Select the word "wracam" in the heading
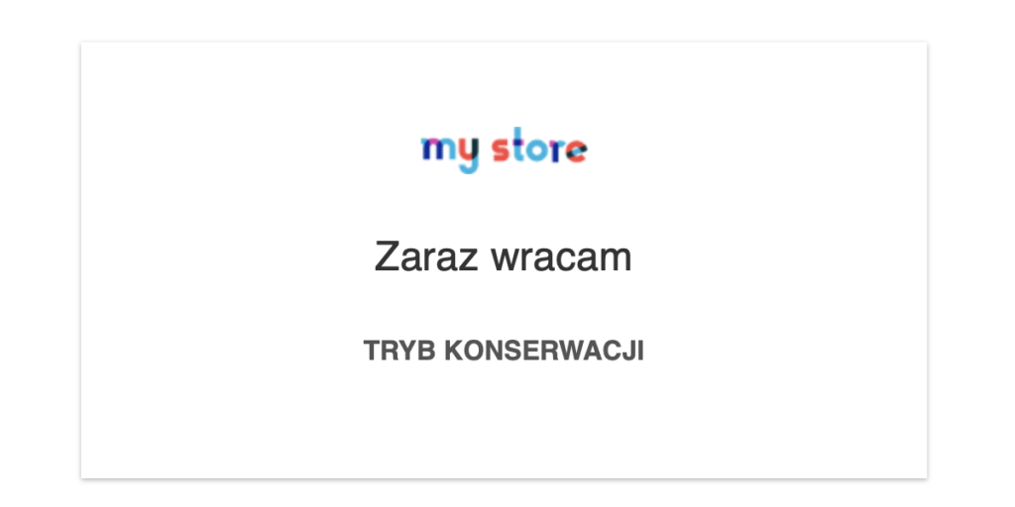Viewport: 1015px width, 507px height. [561, 258]
